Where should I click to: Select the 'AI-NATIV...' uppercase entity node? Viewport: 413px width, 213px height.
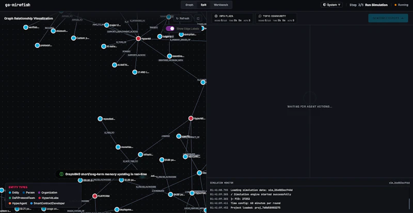tap(115, 65)
